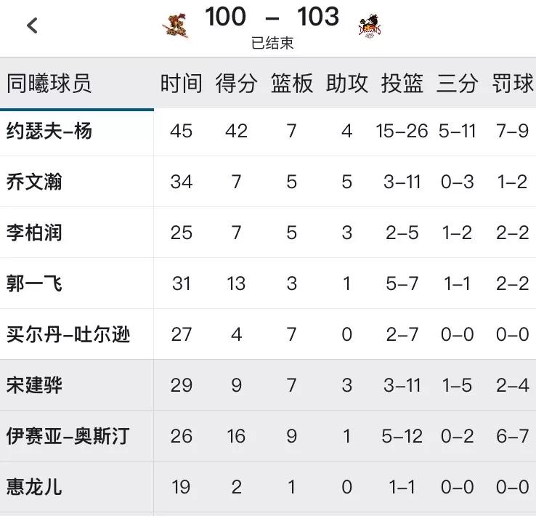Open the Dragons team logo beside score 103

(x=370, y=25)
